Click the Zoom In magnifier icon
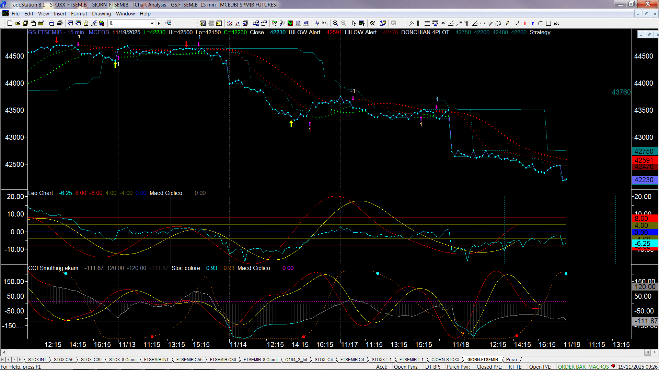 pyautogui.click(x=335, y=23)
